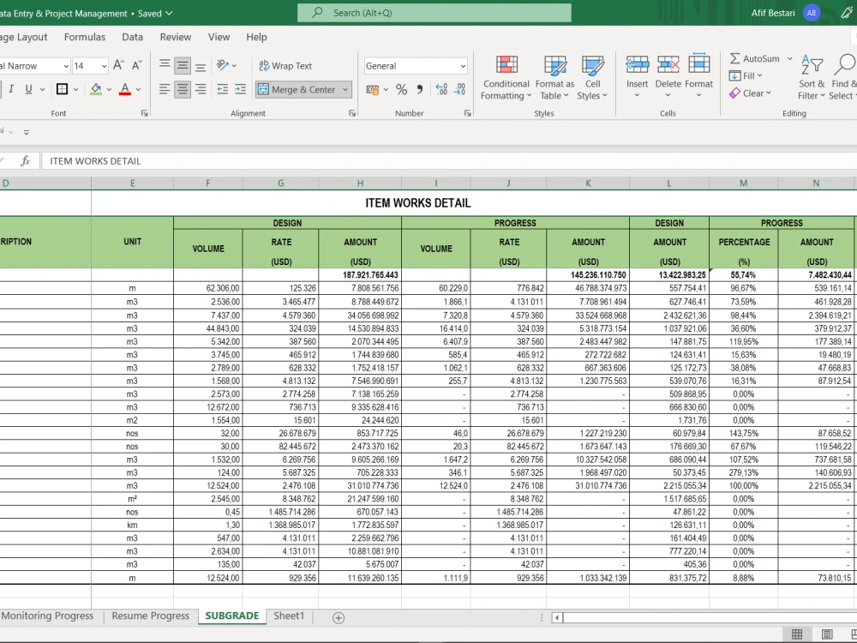Apply percent style
Viewport: 857px width, 643px height.
[x=402, y=89]
